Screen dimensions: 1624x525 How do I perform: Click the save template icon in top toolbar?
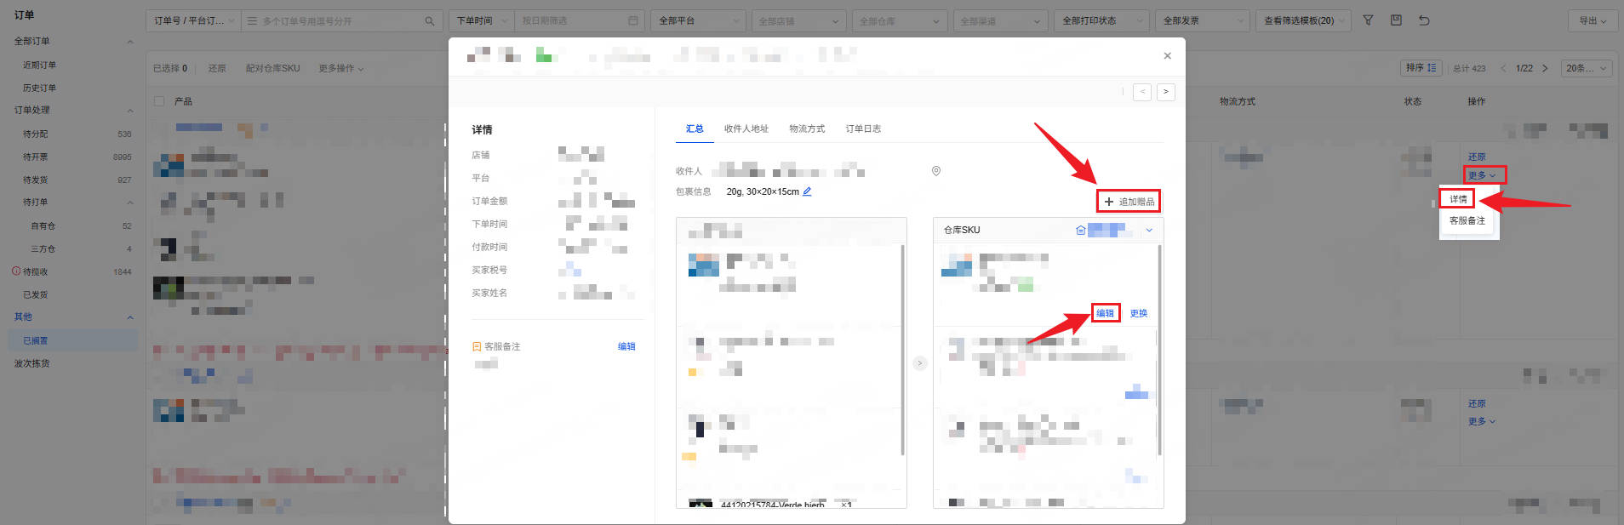pyautogui.click(x=1396, y=20)
